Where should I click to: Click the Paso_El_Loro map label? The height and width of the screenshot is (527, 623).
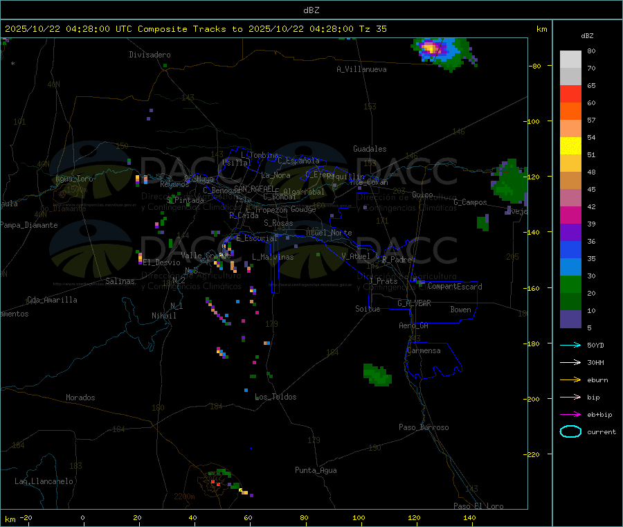(478, 506)
